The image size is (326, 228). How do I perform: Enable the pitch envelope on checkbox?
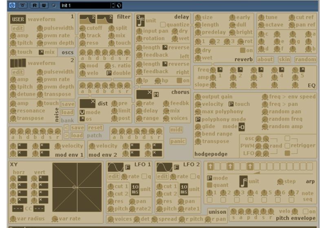[x=306, y=211]
